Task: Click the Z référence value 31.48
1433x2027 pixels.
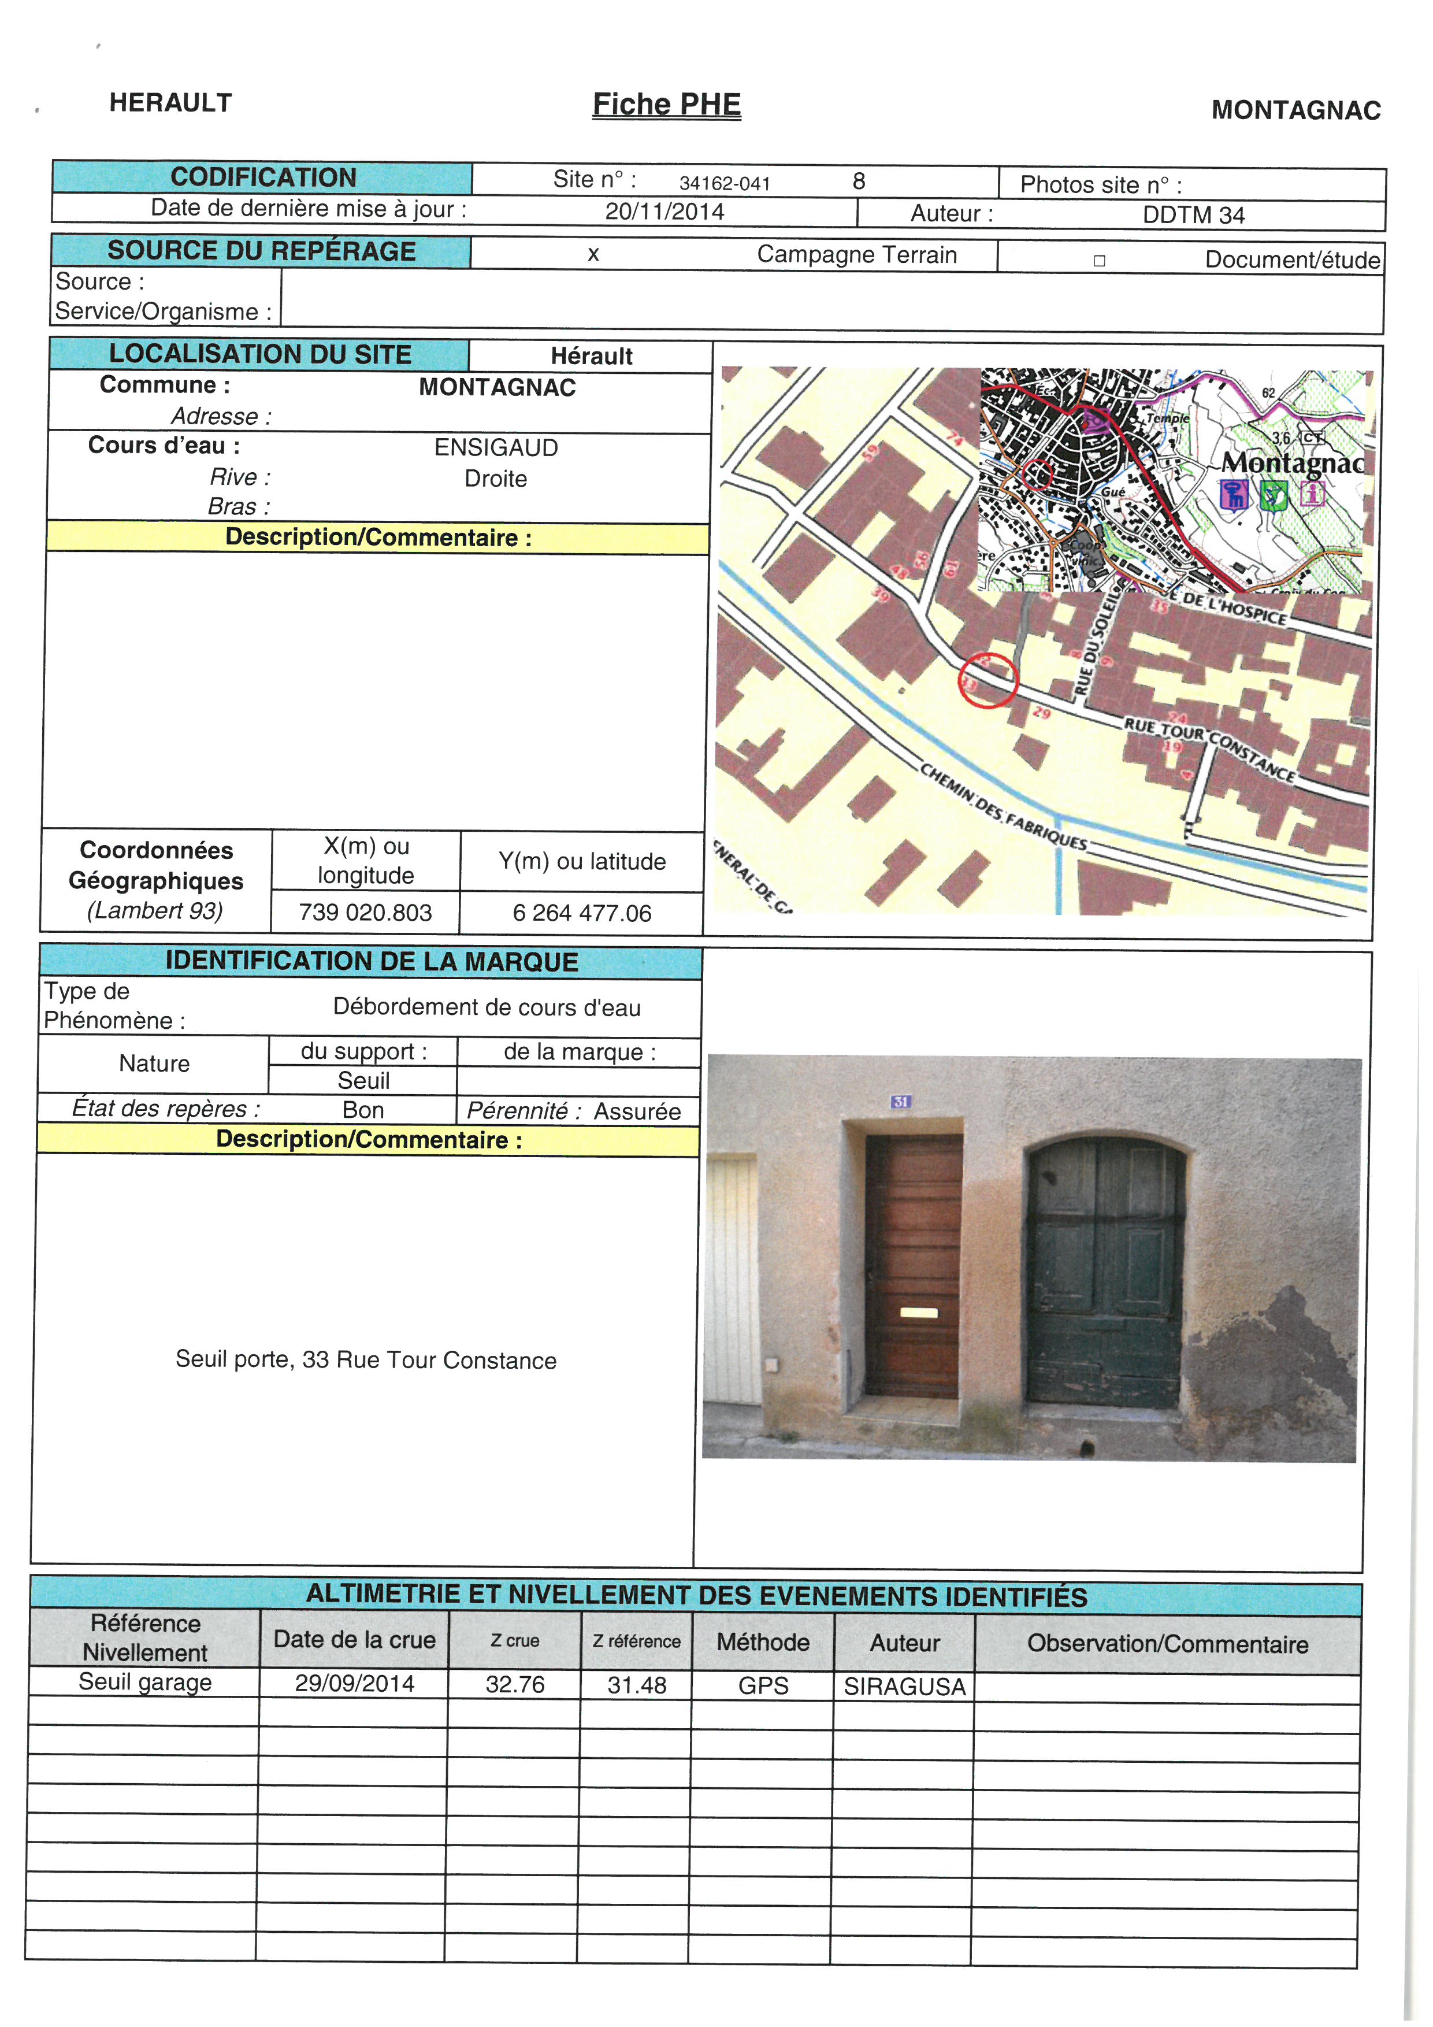Action: [x=636, y=1686]
